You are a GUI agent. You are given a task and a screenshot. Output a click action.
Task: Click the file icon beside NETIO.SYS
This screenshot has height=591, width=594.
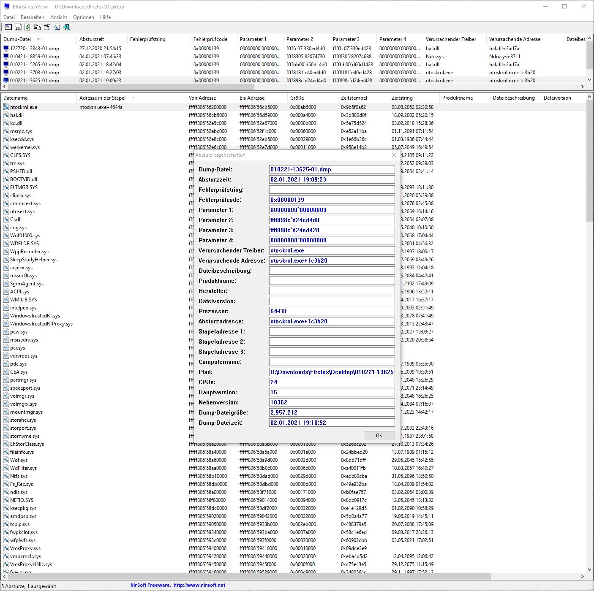point(6,500)
